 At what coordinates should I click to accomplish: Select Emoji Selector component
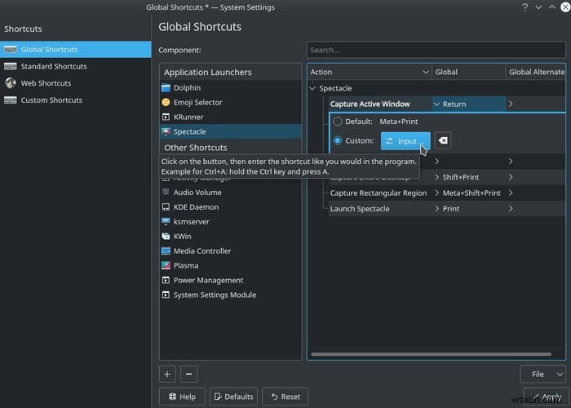point(231,102)
